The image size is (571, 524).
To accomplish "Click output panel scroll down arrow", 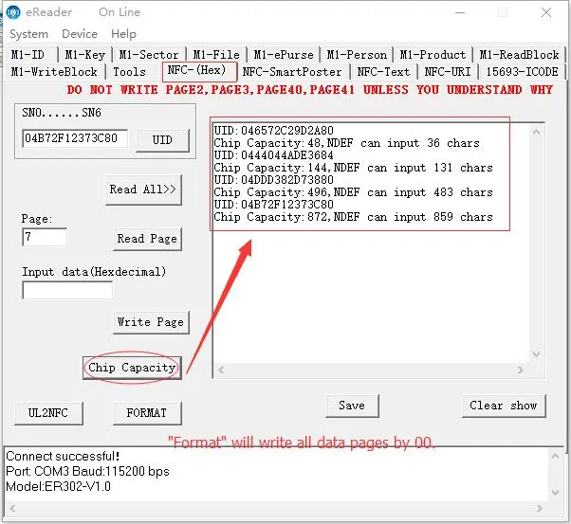I will (x=537, y=353).
